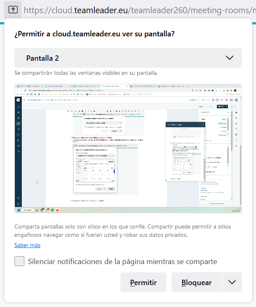The height and width of the screenshot is (307, 256).
Task: Open the Saber más link
Action: coord(27,245)
